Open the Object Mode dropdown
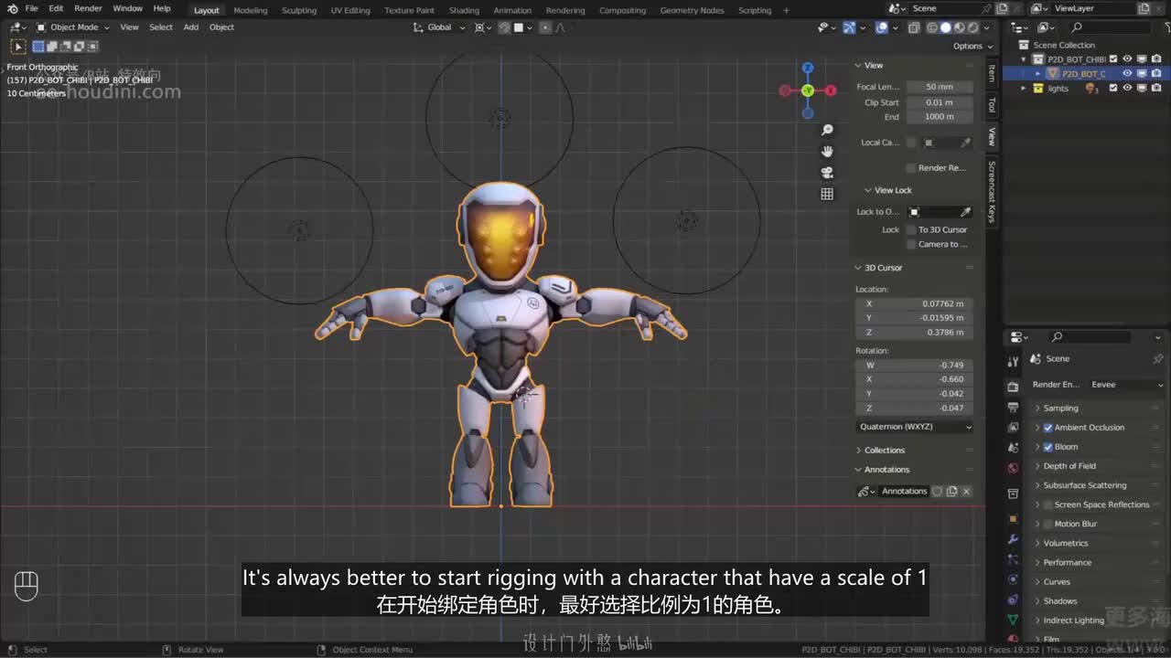This screenshot has height=658, width=1171. click(x=73, y=27)
